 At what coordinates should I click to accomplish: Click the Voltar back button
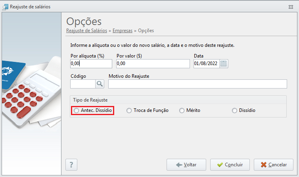[186, 165]
